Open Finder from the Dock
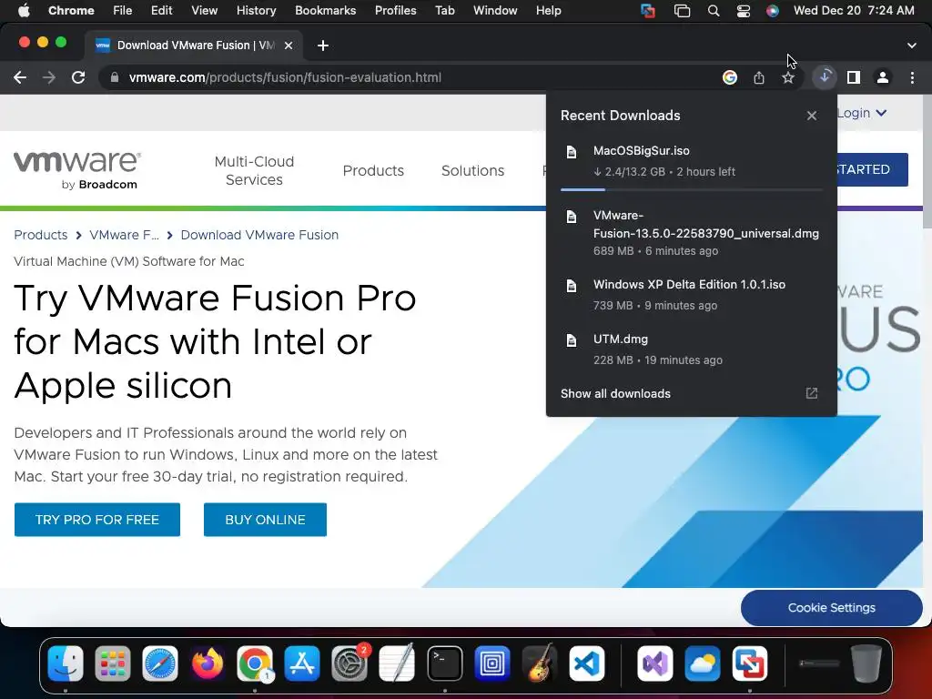 point(66,664)
